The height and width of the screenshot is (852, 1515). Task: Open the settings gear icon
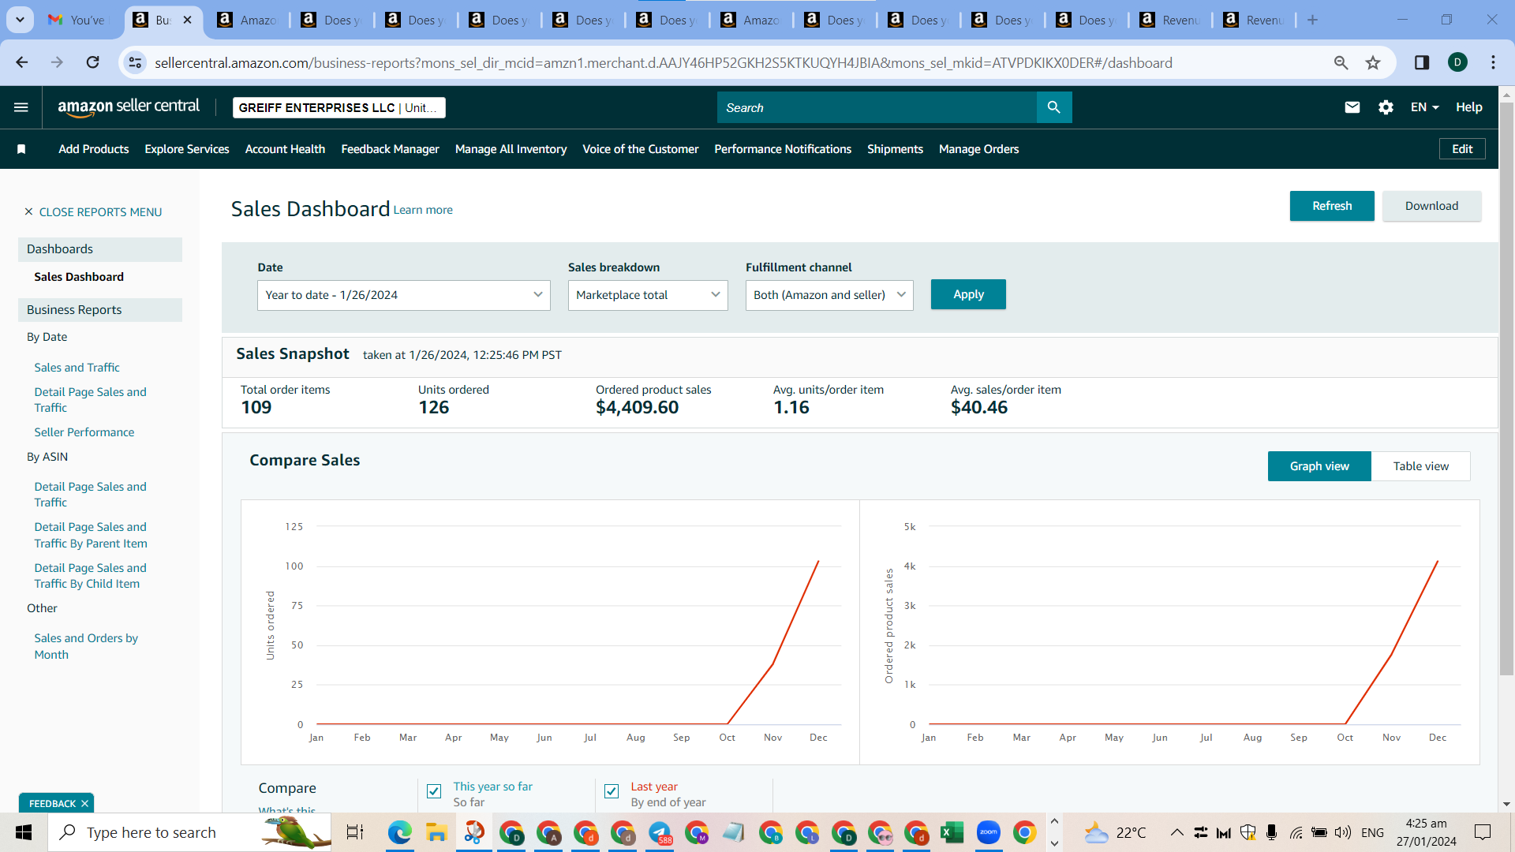(1386, 107)
